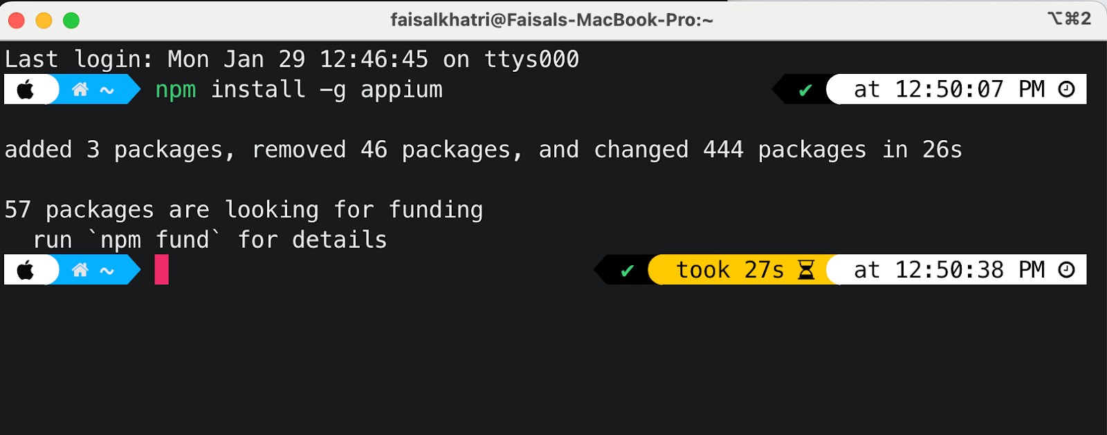Click the green checkmark beside 12:50:07 PM
This screenshot has height=435, width=1107.
pyautogui.click(x=805, y=90)
